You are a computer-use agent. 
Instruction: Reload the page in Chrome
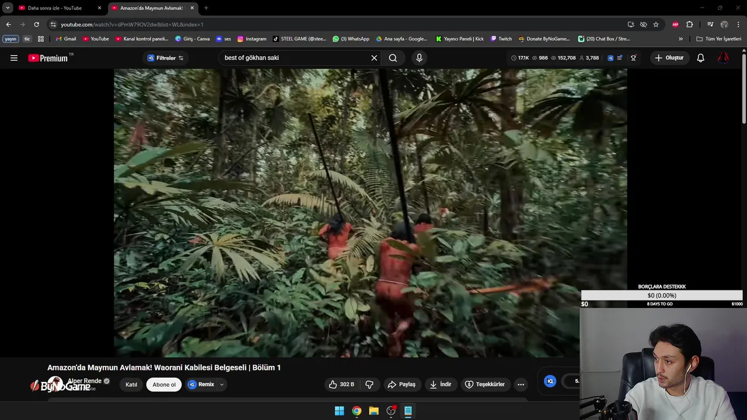[36, 24]
